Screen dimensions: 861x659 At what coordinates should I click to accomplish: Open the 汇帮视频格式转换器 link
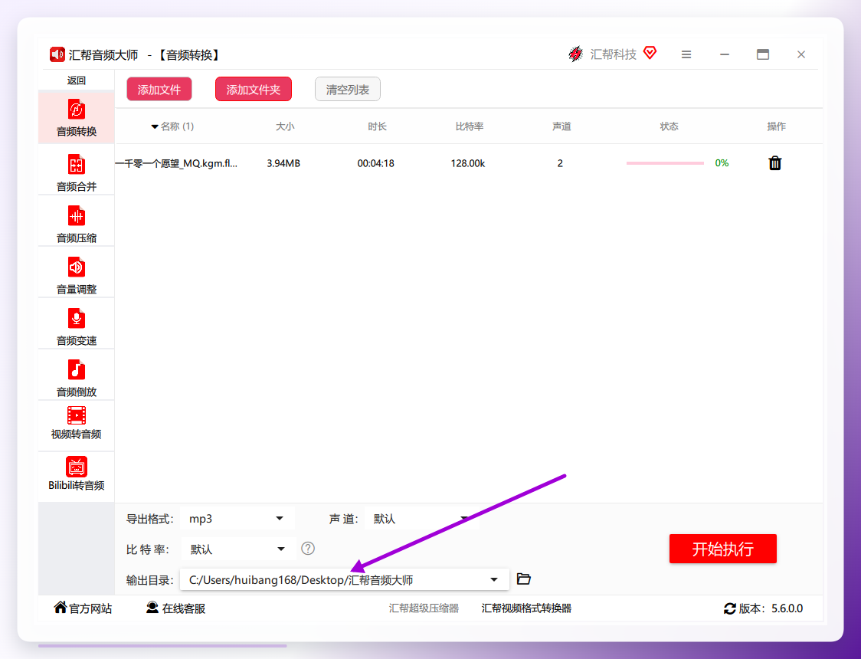tap(526, 608)
